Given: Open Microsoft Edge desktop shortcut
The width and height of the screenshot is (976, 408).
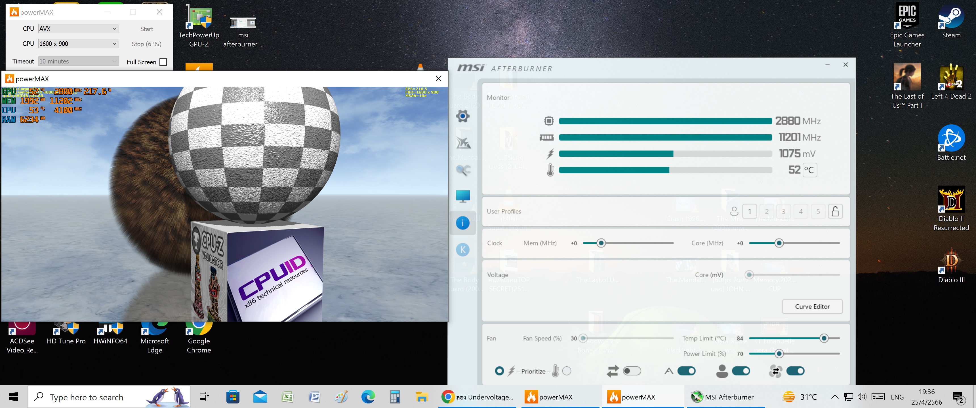Looking at the screenshot, I should [155, 338].
